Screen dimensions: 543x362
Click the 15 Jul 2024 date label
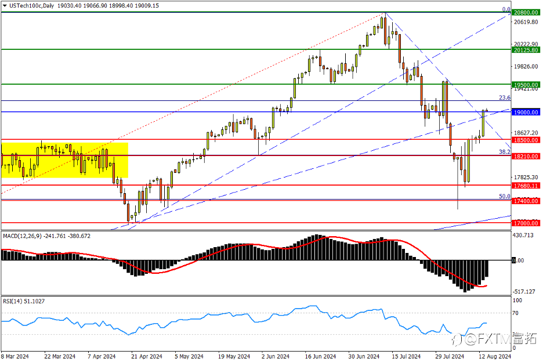coord(406,356)
